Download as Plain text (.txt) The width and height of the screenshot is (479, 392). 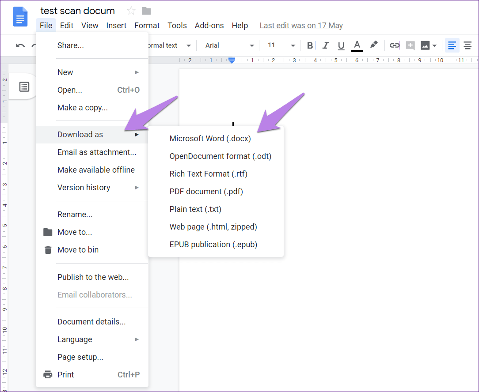216,209
